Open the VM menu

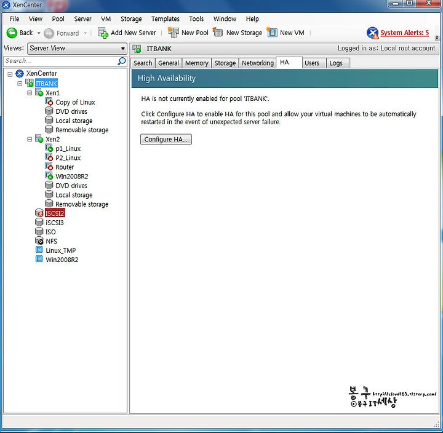(106, 19)
